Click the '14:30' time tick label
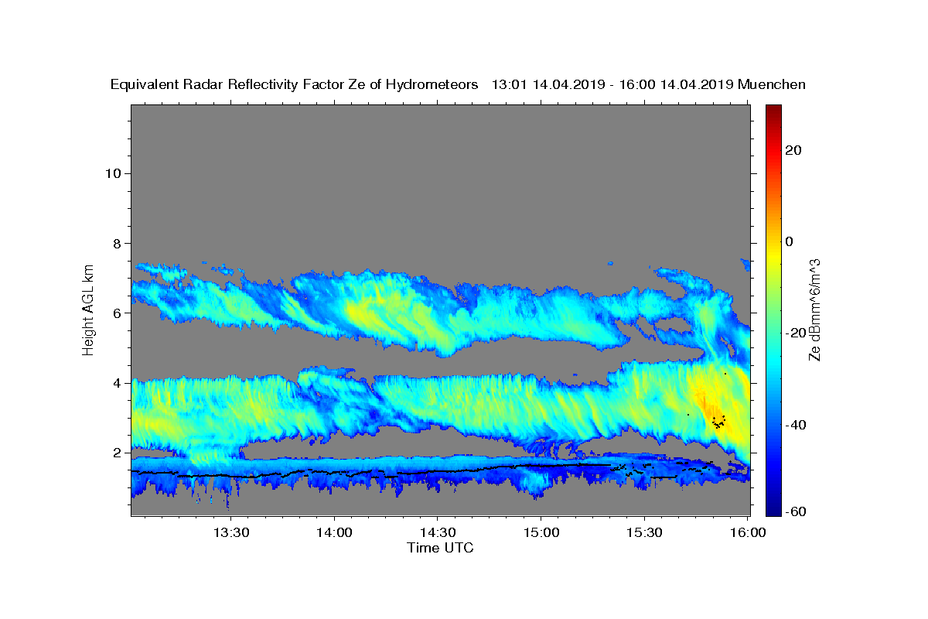928x619 pixels. click(438, 533)
